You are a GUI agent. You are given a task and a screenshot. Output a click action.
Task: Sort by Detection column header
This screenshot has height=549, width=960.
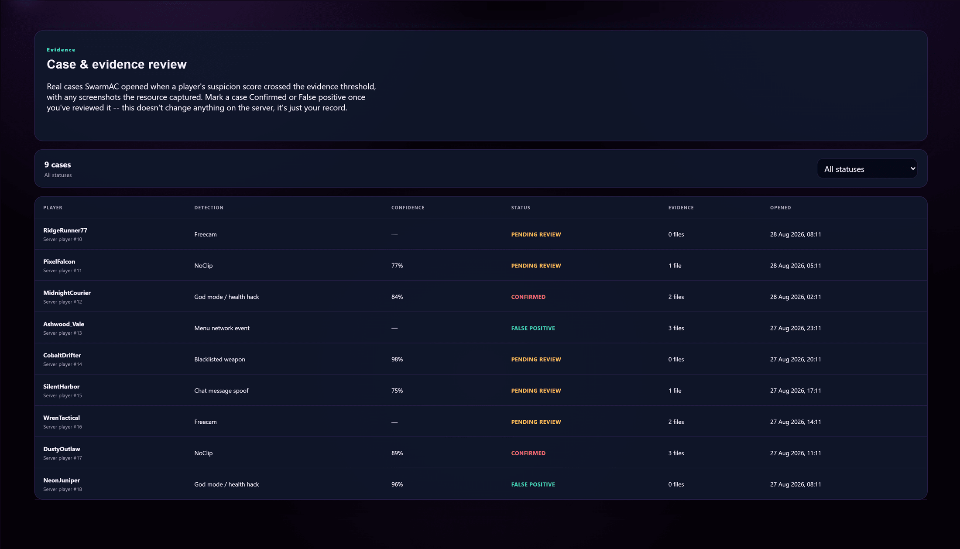(209, 208)
